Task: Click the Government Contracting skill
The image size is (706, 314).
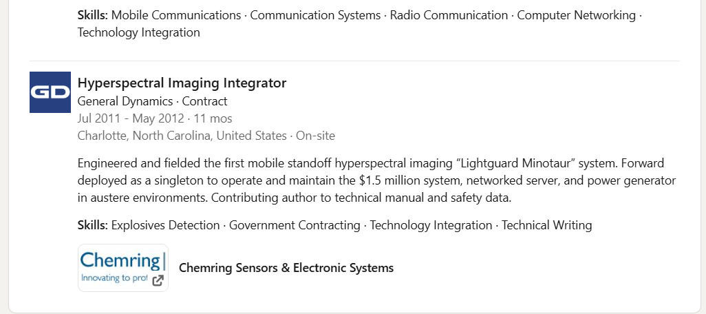Action: (x=295, y=224)
